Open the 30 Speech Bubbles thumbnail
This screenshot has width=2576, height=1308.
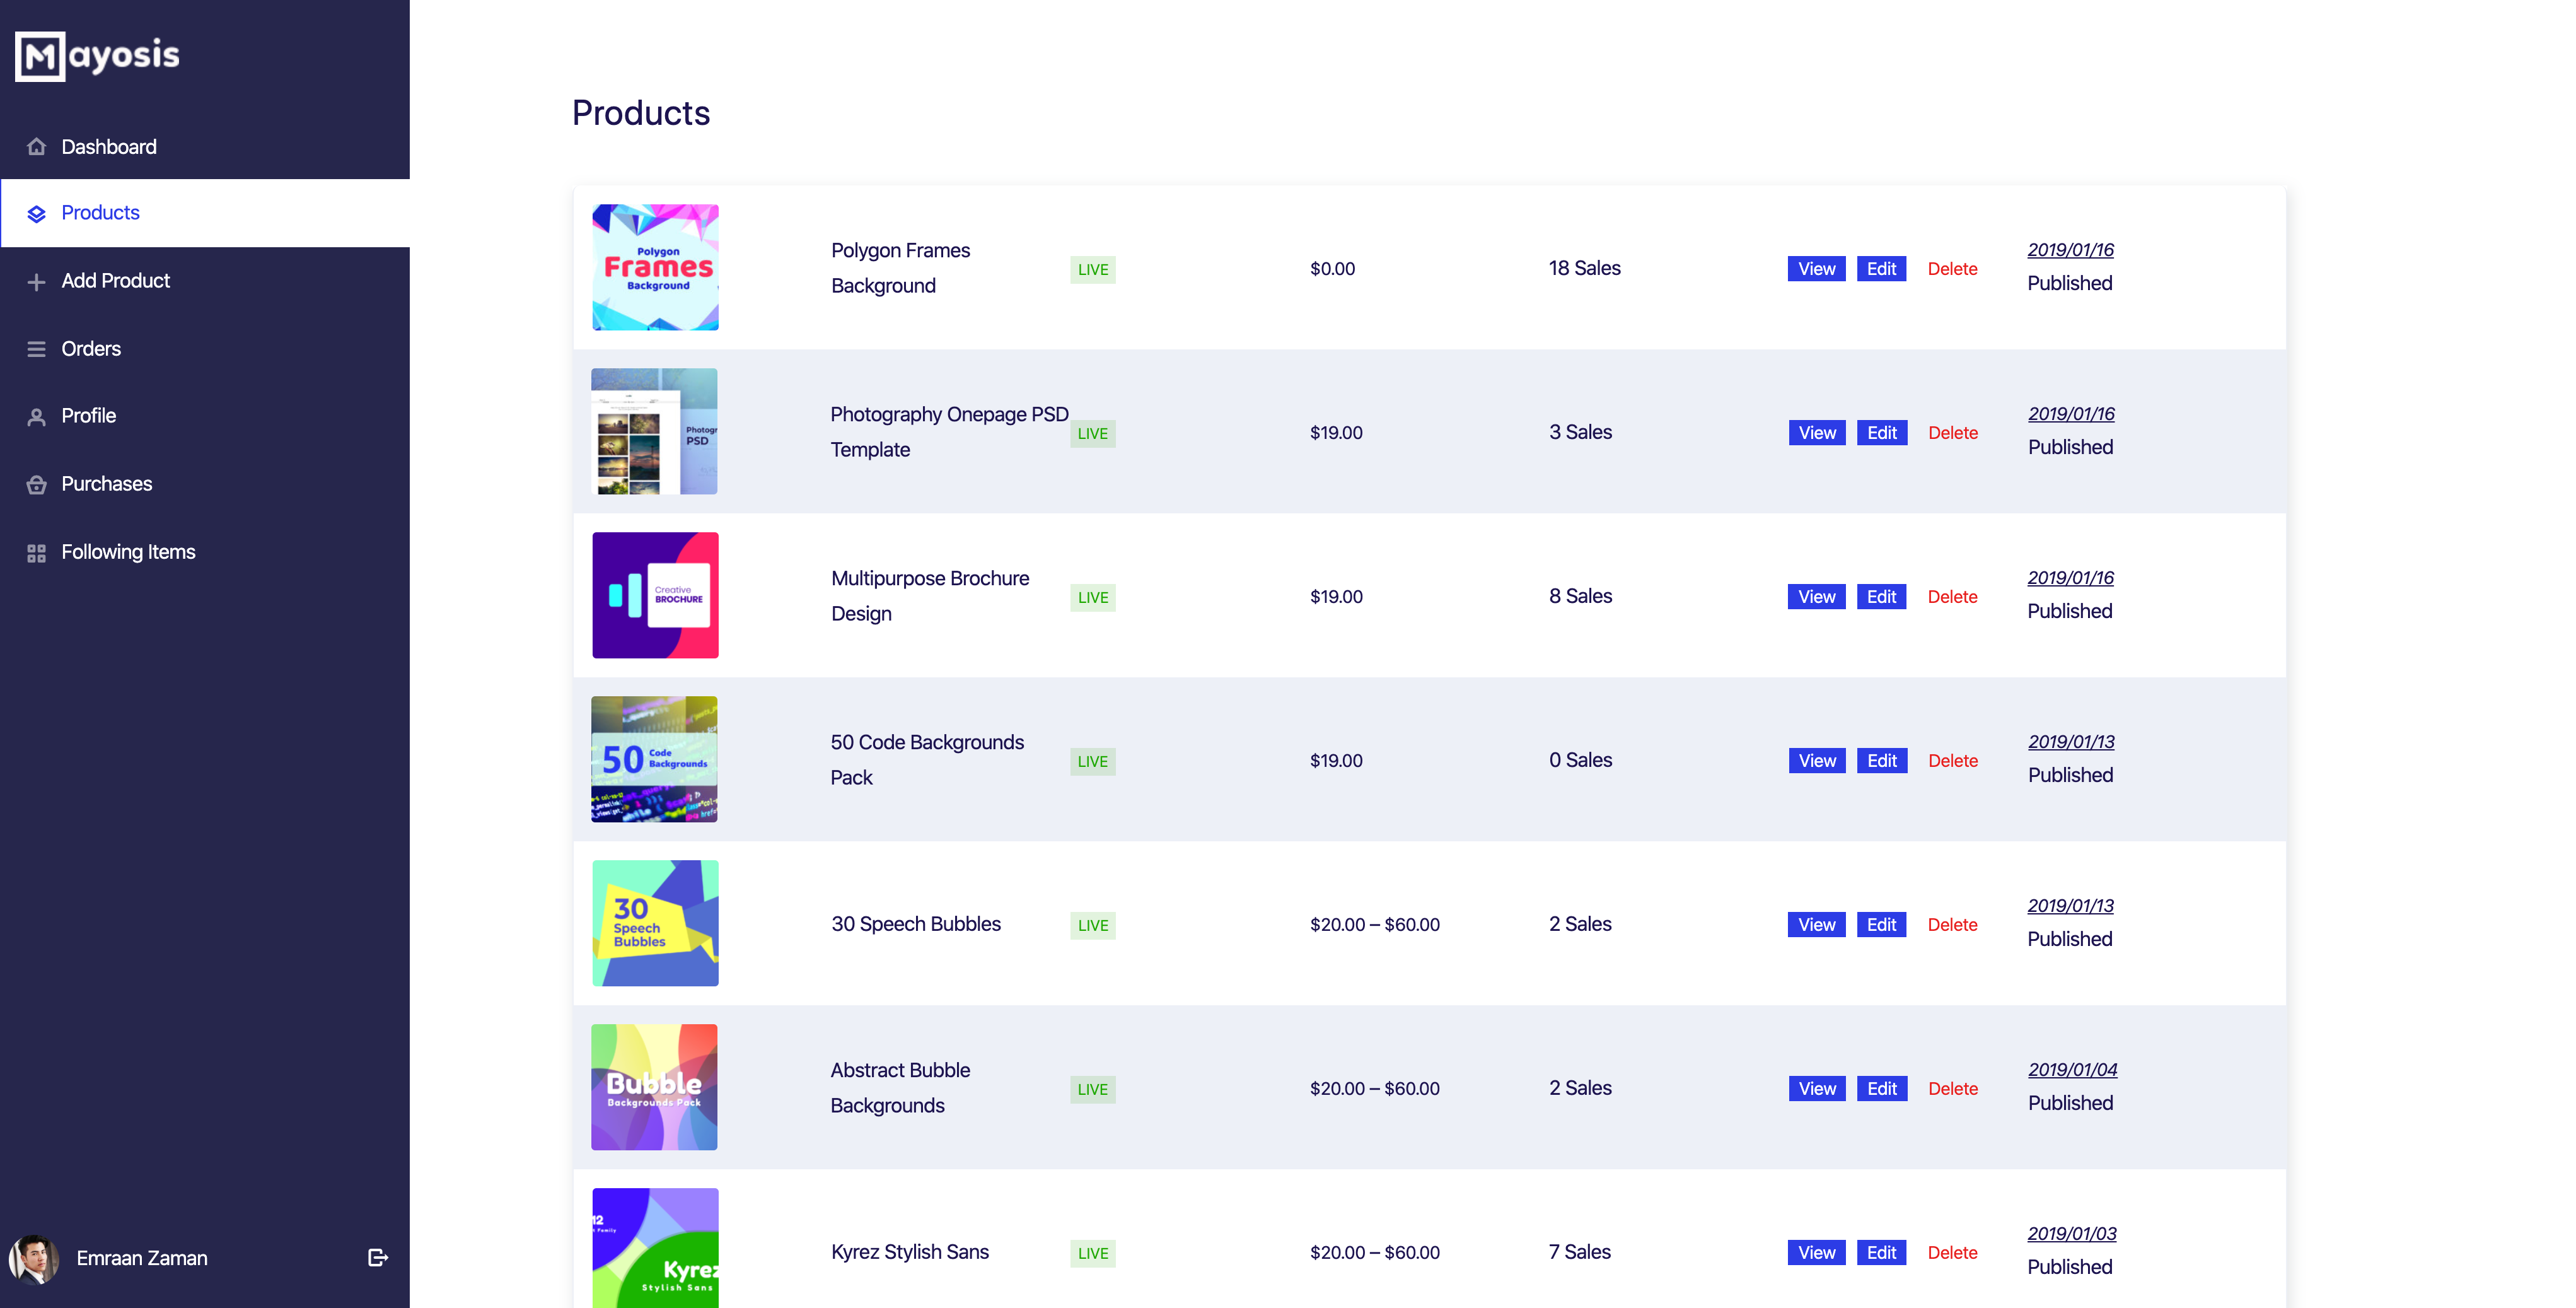655,923
